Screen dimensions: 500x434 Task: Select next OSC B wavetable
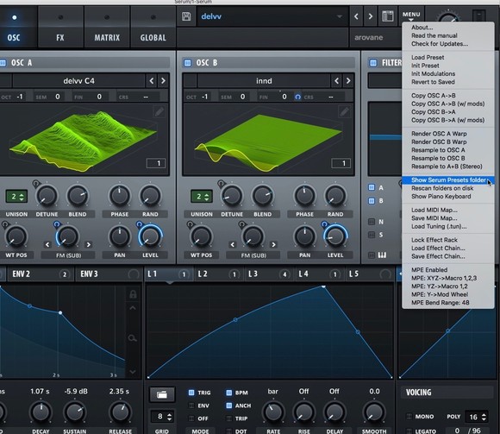[348, 81]
